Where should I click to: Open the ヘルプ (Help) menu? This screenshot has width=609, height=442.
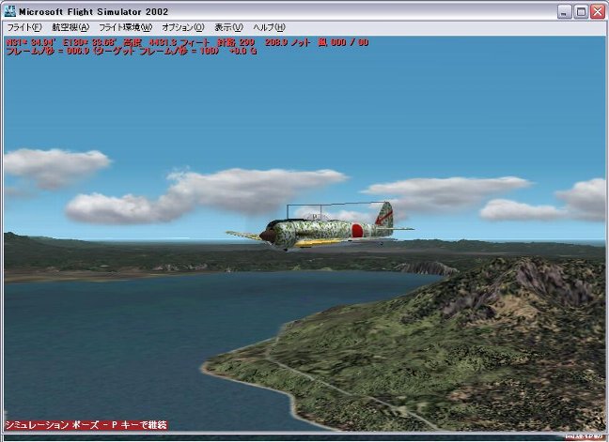click(269, 27)
